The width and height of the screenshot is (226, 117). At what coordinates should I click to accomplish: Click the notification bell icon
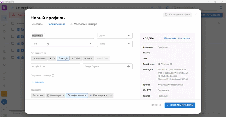(221, 8)
